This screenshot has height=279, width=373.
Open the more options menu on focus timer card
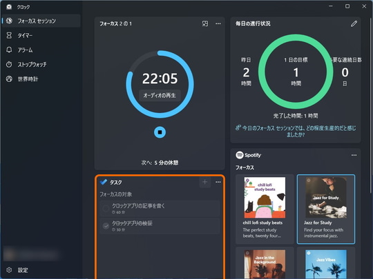tap(218, 23)
